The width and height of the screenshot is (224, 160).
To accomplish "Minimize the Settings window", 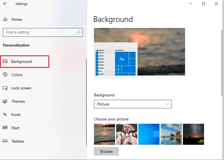I will [x=191, y=4].
